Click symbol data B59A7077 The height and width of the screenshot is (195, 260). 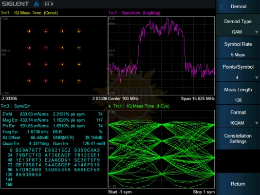28,150
